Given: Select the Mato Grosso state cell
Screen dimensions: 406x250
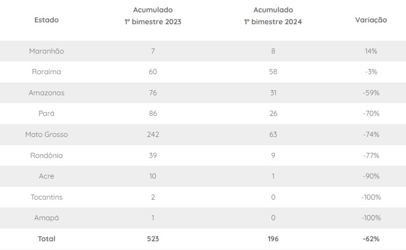Looking at the screenshot, I should (x=46, y=134).
